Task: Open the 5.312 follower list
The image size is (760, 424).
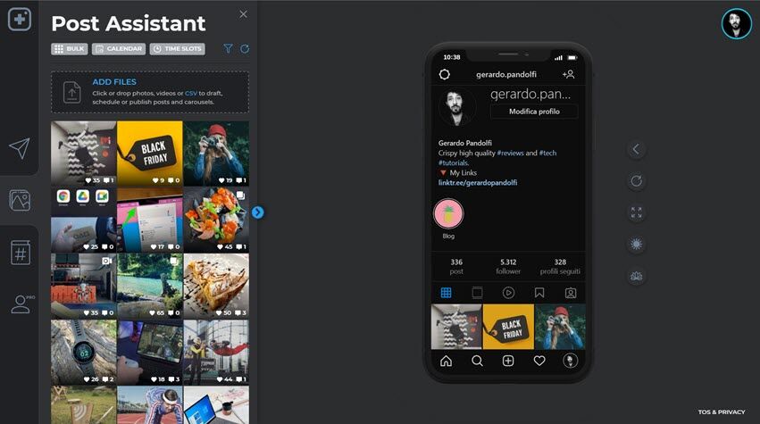Action: tap(508, 266)
